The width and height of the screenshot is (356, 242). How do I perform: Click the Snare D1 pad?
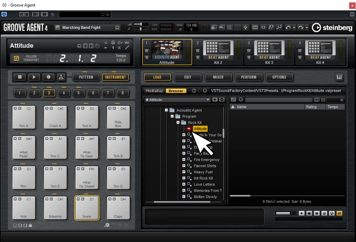point(87,208)
